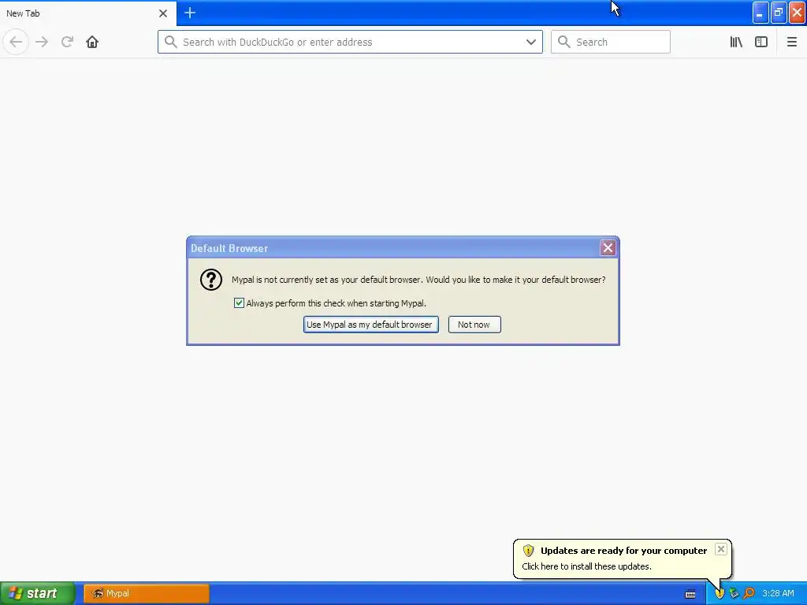Viewport: 807px width, 605px height.
Task: Click the question mark dialog icon
Action: (x=211, y=280)
